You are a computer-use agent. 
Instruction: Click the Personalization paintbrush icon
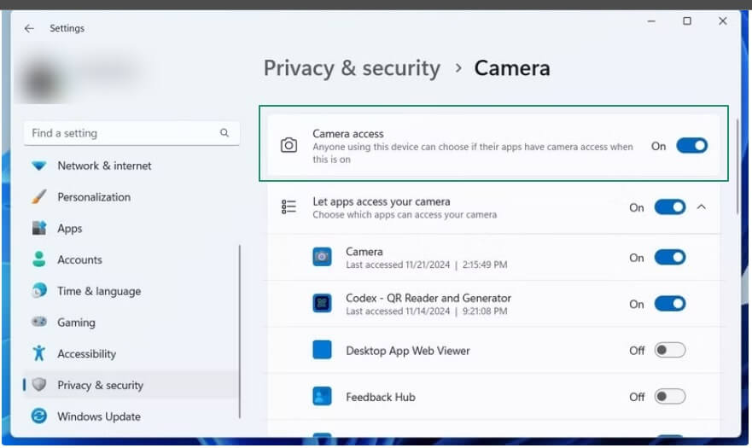click(39, 196)
